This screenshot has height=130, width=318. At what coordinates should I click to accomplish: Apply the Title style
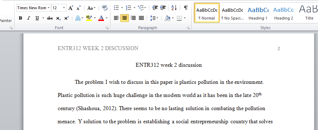pyautogui.click(x=308, y=12)
